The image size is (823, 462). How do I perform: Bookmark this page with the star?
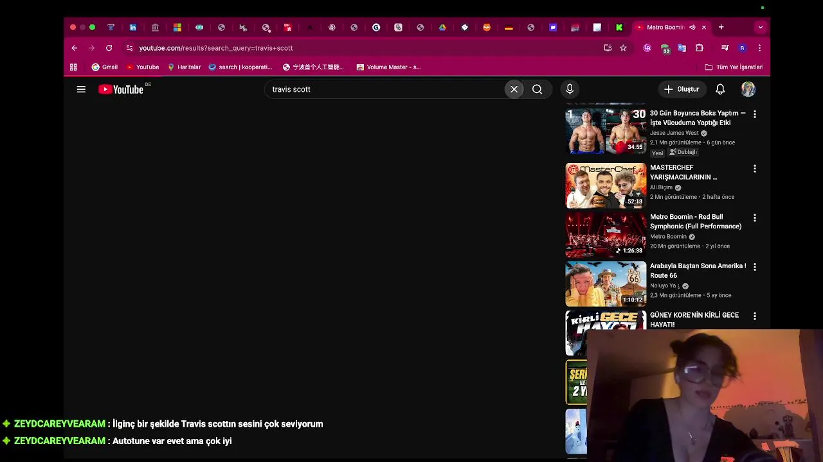[623, 48]
